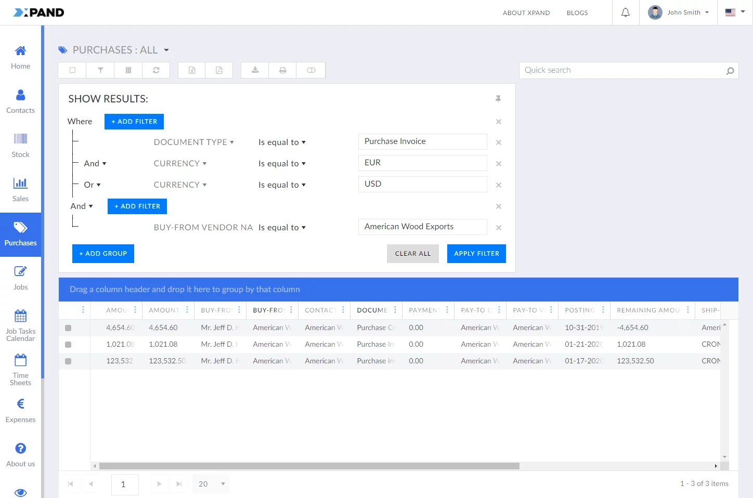Pin the Show Results filter panel
This screenshot has width=753, height=498.
tap(498, 99)
